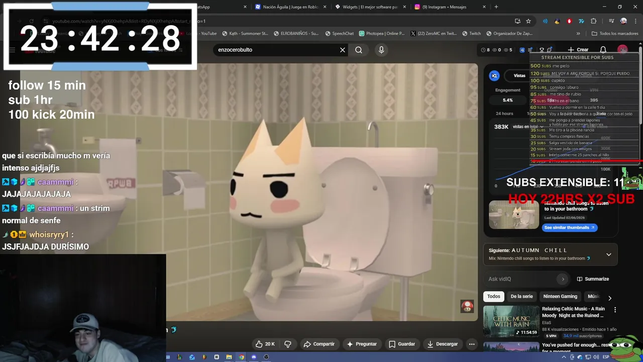The width and height of the screenshot is (643, 362).
Task: Open ELROBANIÑOS bookmark
Action: [296, 34]
